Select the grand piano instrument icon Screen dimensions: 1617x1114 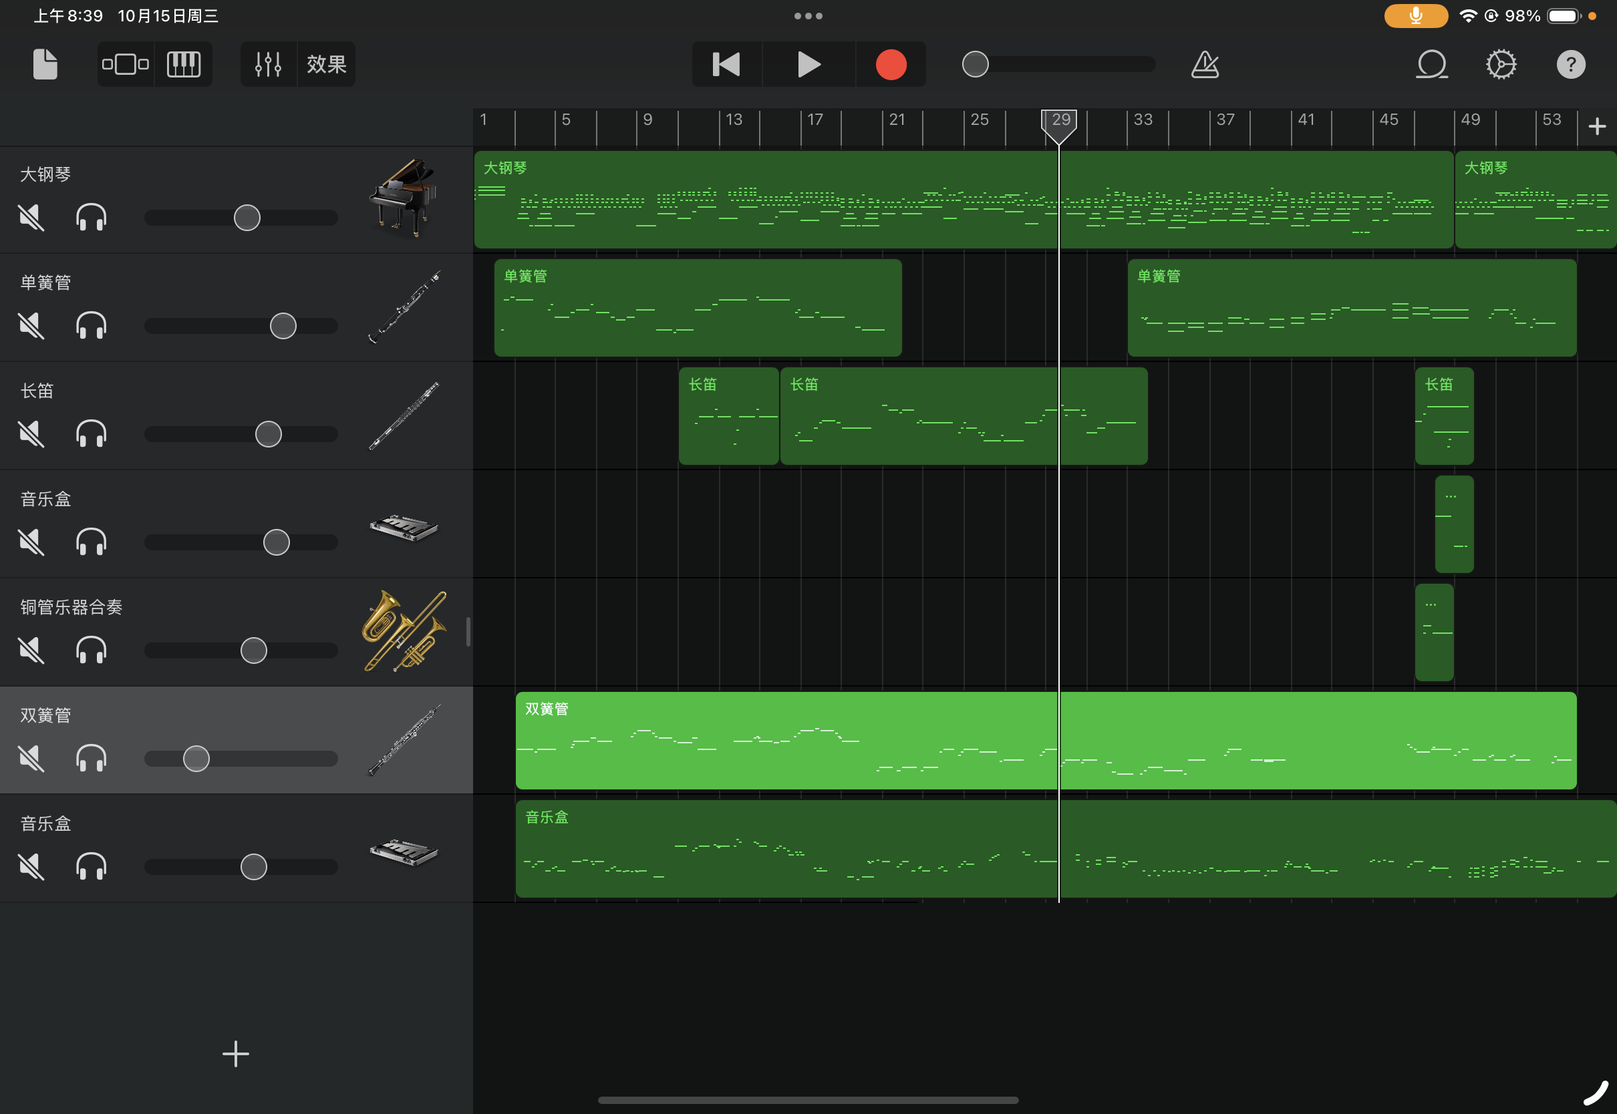[x=404, y=199]
